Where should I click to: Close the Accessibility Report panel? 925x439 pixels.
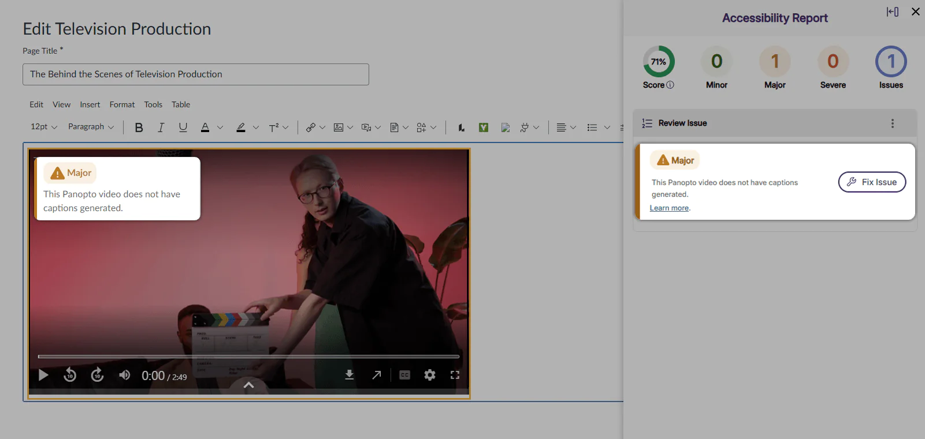point(916,12)
